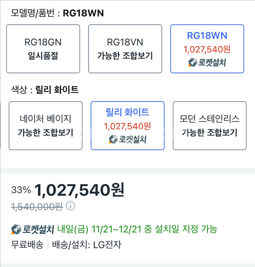This screenshot has width=255, height=267.
Task: Click the rocket icon beside the delivery date
Action: point(16,230)
